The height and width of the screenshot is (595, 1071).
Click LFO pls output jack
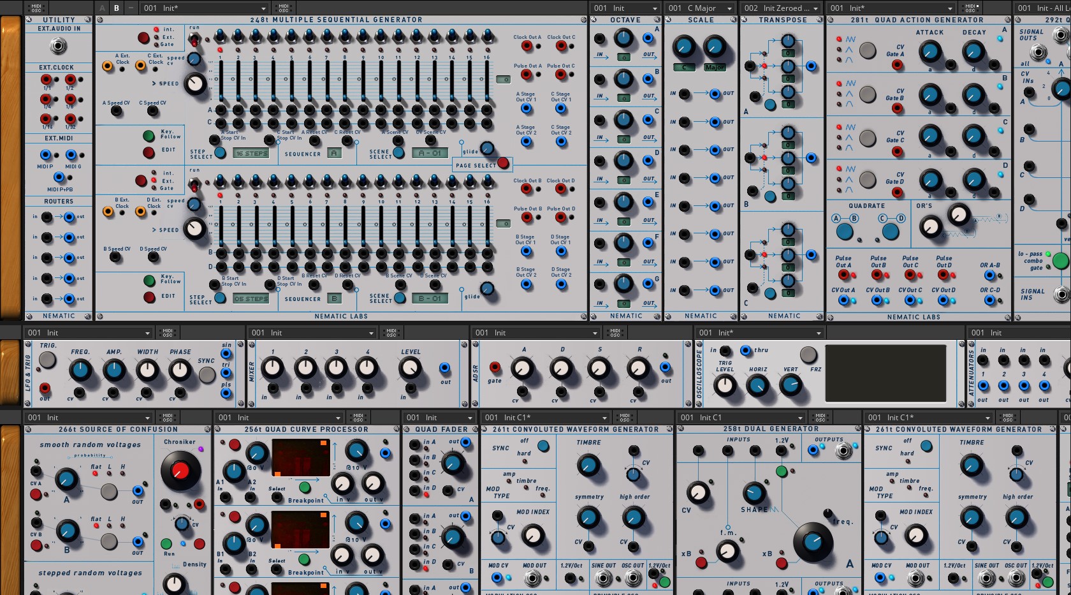(226, 393)
